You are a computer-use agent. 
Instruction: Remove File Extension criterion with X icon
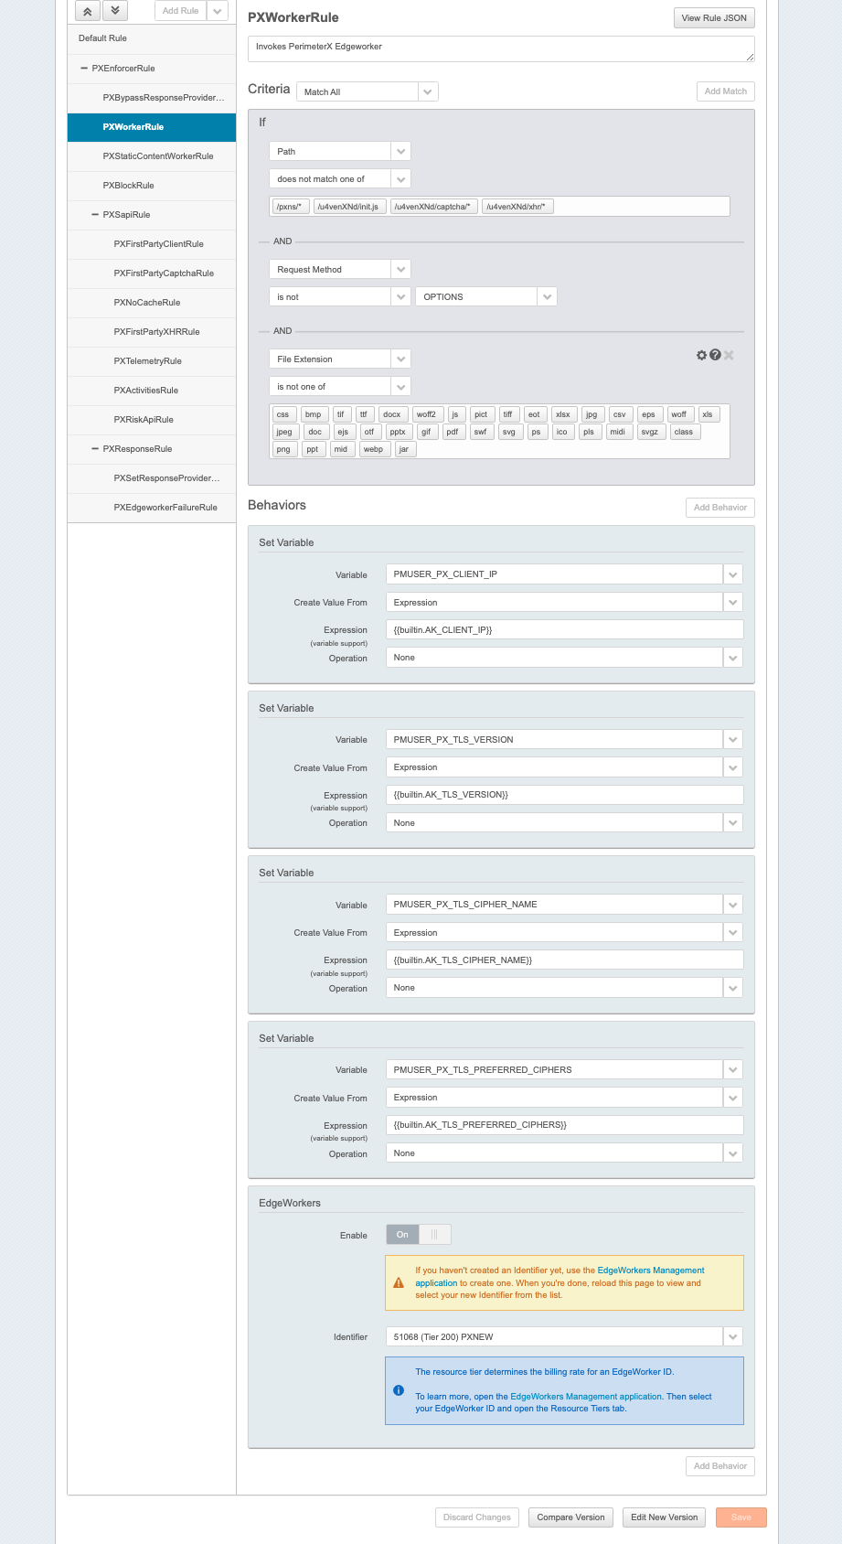pos(729,355)
